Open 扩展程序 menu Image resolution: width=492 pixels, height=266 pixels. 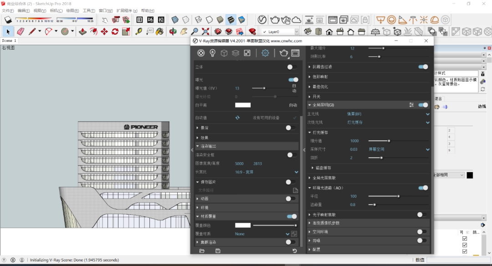[x=127, y=10]
